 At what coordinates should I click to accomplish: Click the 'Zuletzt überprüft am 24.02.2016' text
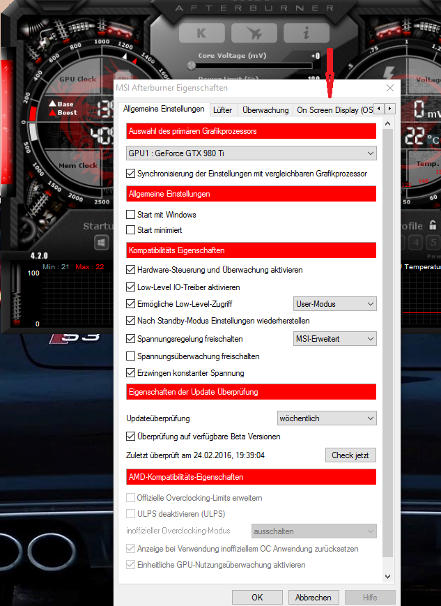point(195,455)
